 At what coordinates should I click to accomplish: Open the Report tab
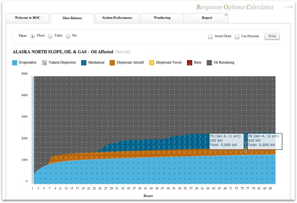click(207, 18)
